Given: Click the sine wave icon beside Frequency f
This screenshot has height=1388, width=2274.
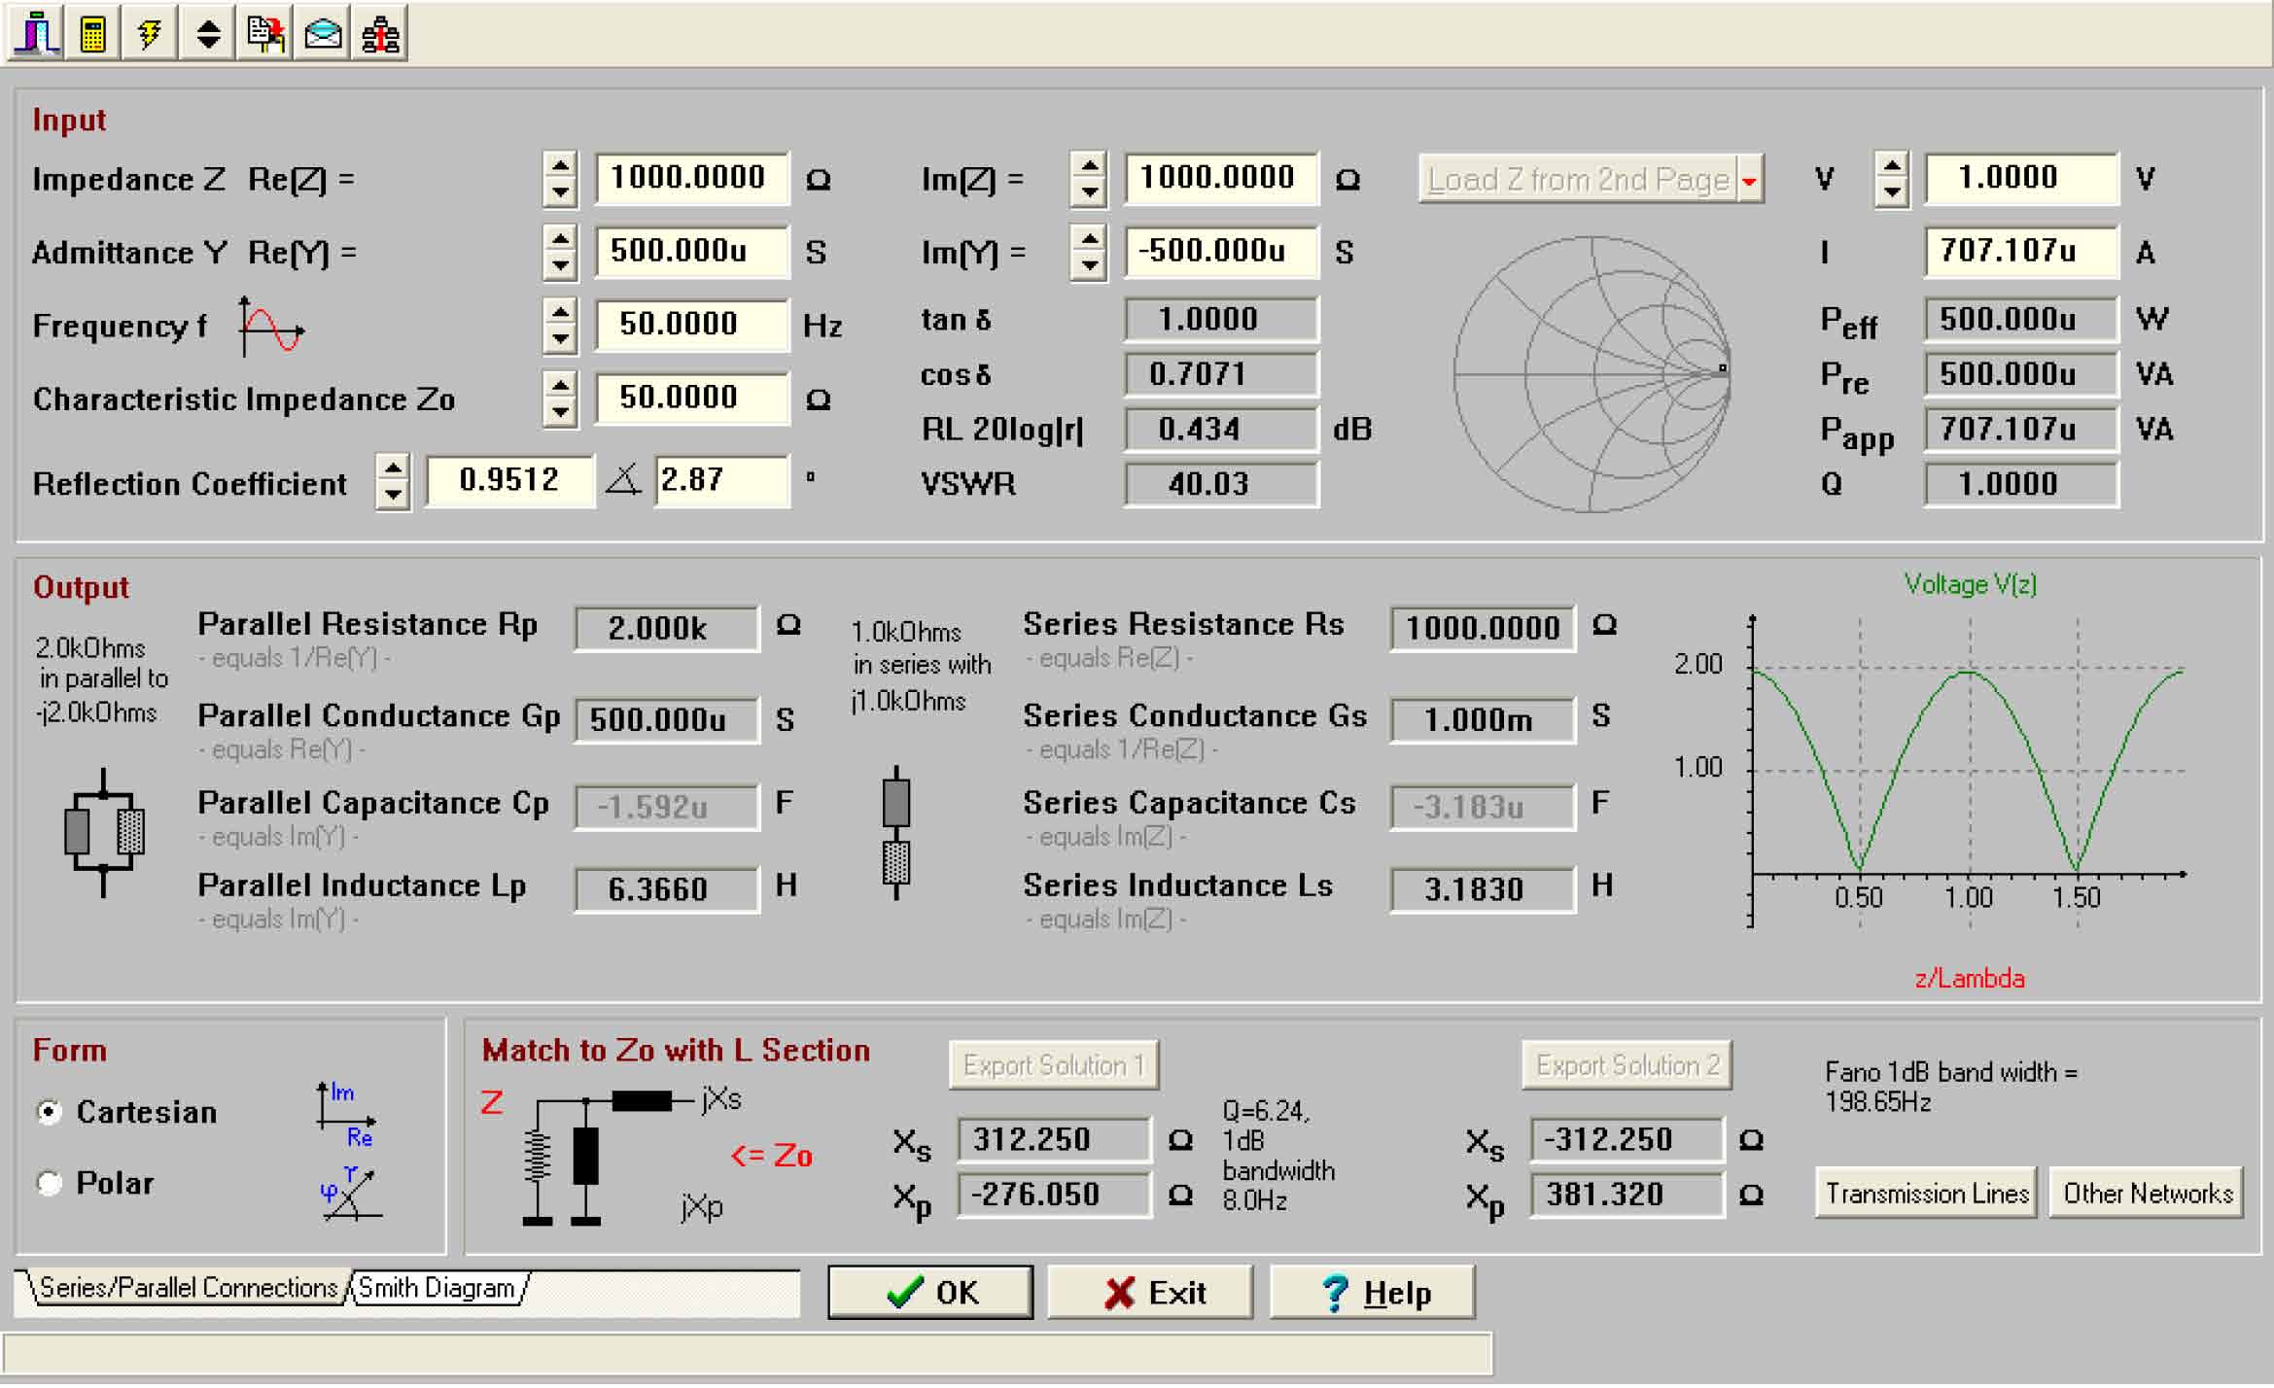Looking at the screenshot, I should point(271,326).
